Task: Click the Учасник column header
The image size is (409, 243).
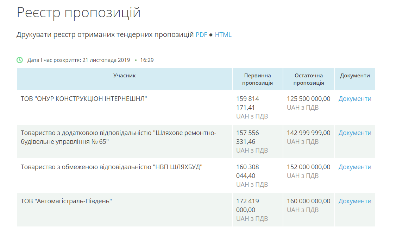Action: (124, 76)
